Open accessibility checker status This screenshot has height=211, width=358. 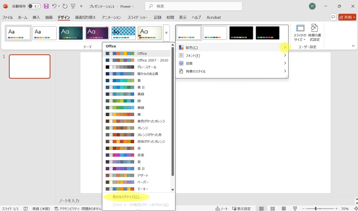[78, 209]
